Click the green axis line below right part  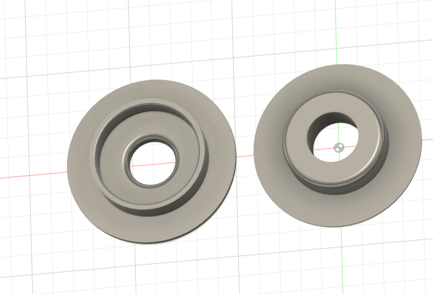coord(342,261)
